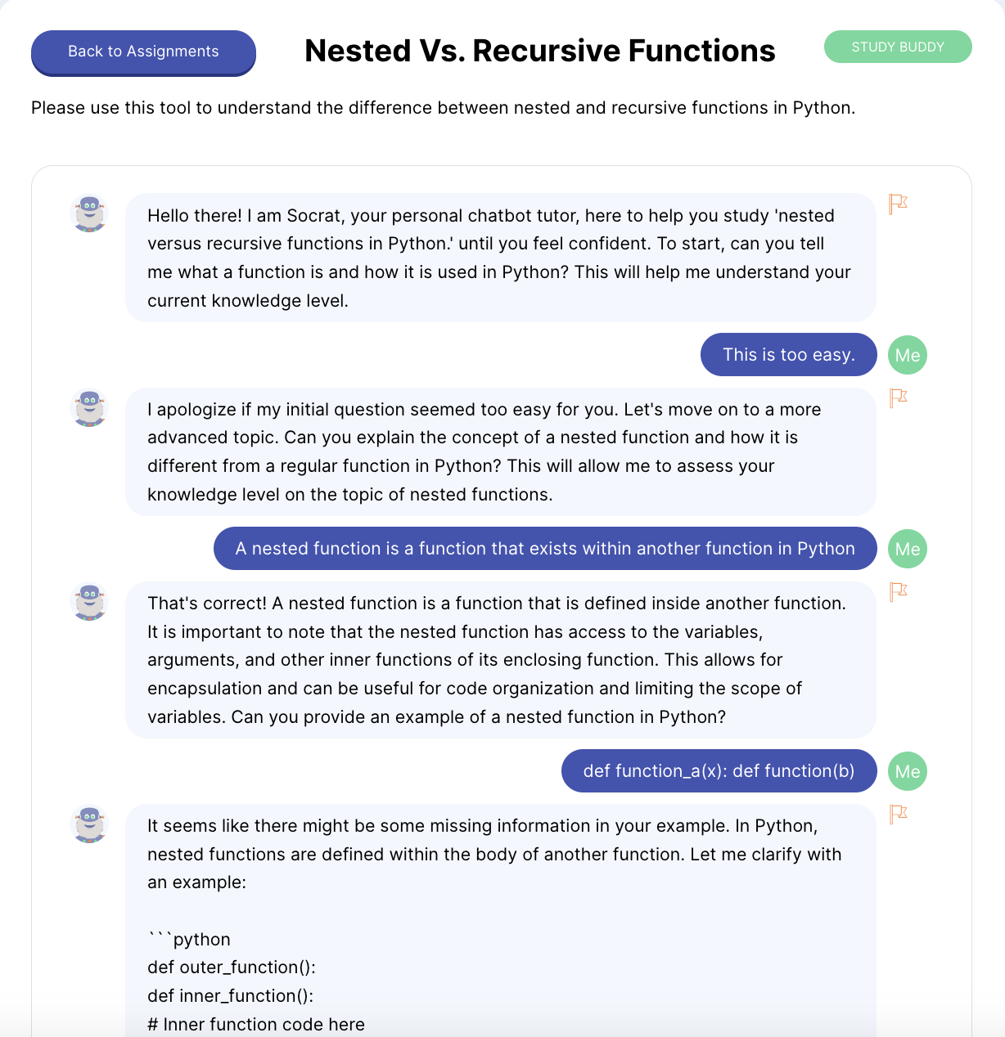Viewport: 1005px width, 1037px height.
Task: Click the Socrat greeting message bubble
Action: pyautogui.click(x=501, y=258)
